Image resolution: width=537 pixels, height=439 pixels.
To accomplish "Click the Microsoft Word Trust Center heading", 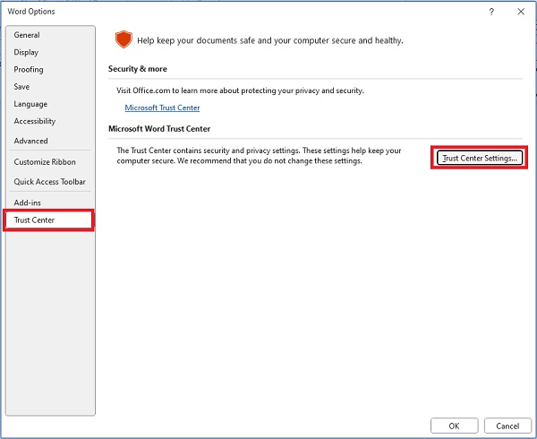I will tap(159, 129).
